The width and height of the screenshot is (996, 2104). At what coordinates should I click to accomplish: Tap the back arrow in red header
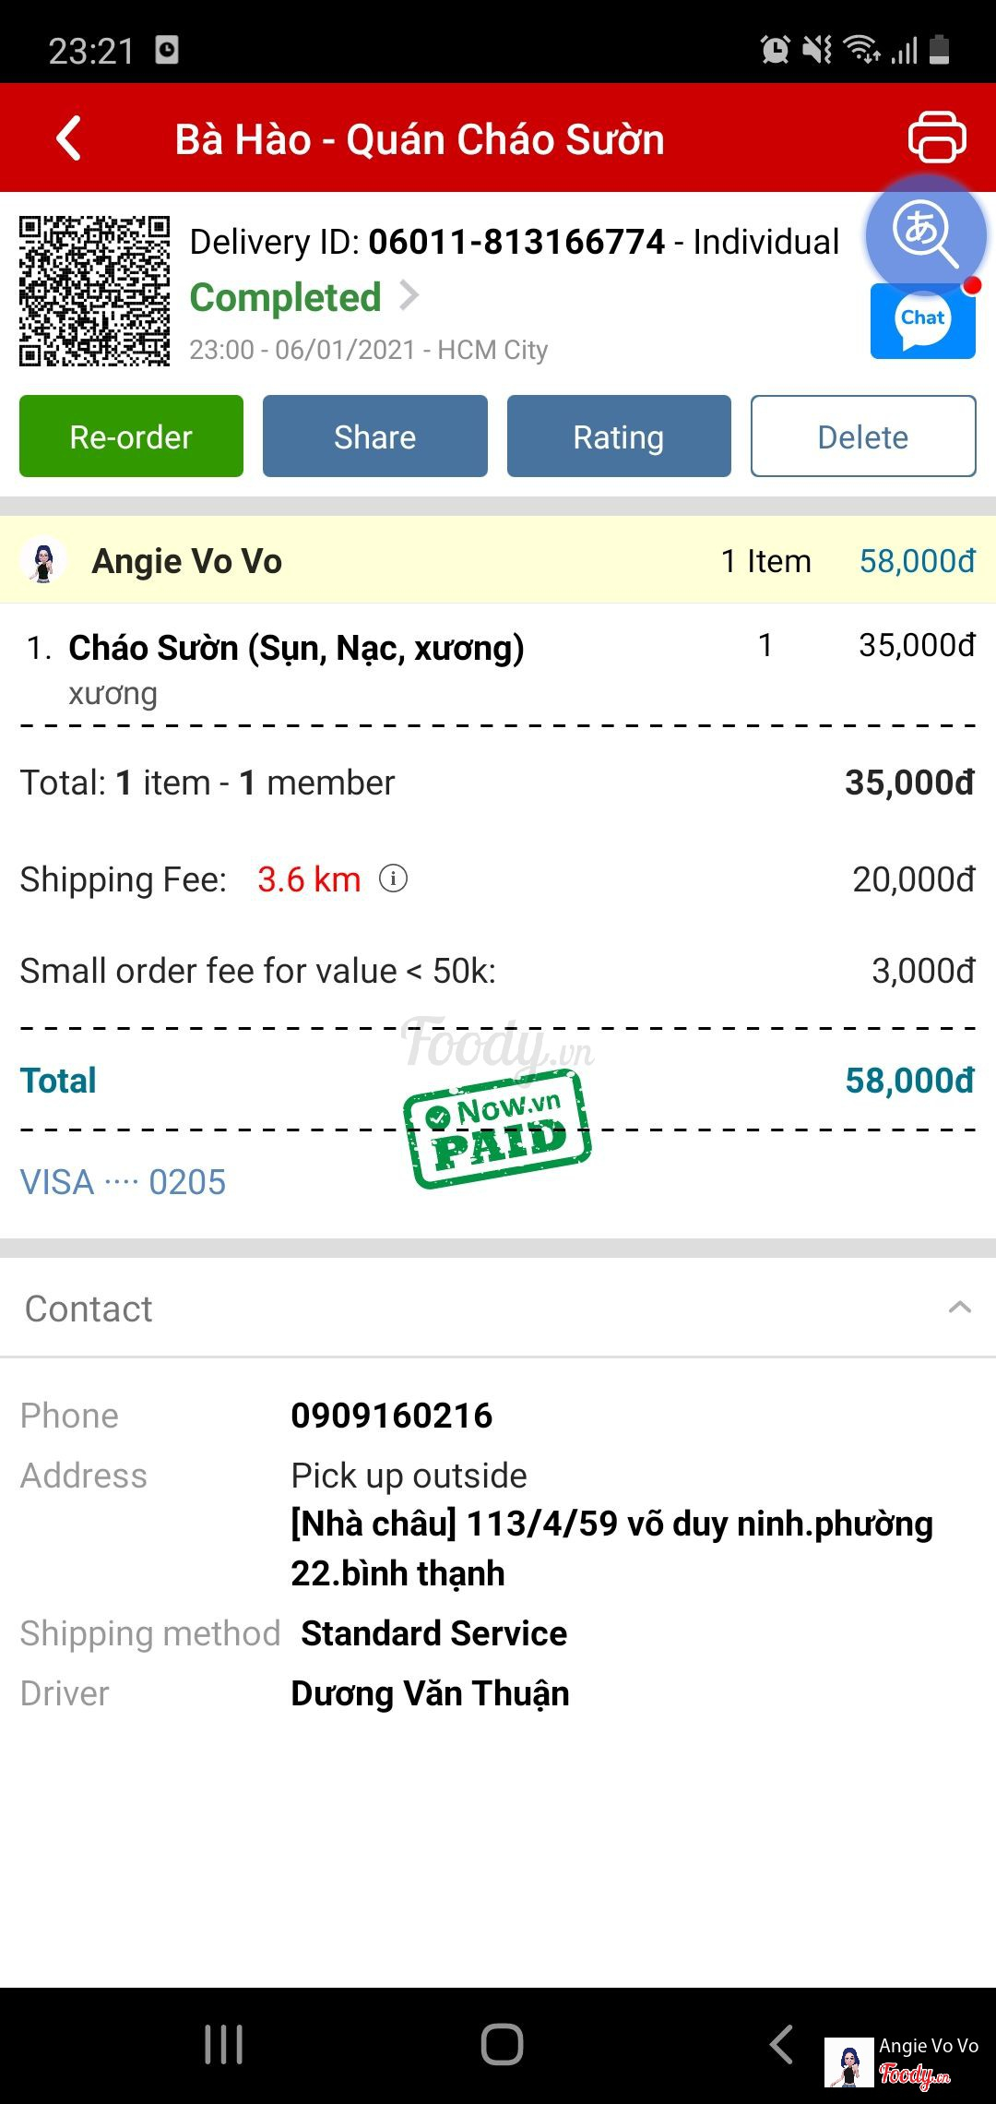point(69,138)
